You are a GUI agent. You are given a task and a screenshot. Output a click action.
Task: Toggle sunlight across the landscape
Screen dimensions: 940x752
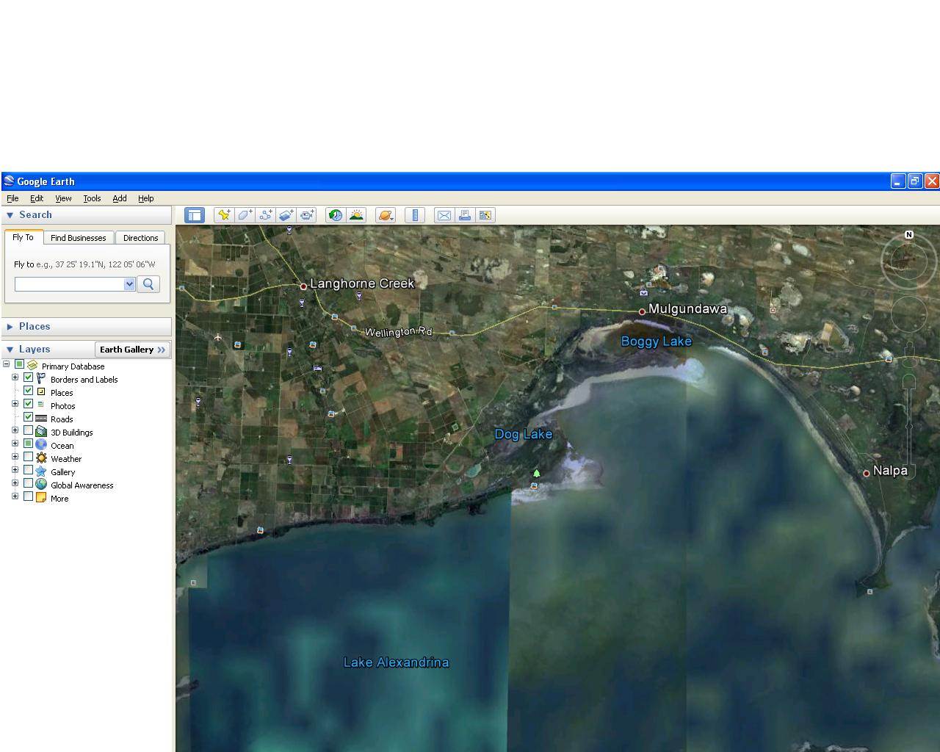coord(356,215)
